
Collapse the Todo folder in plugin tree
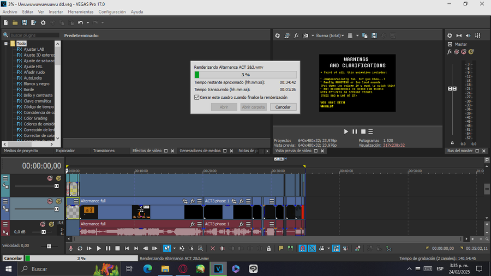(5, 44)
